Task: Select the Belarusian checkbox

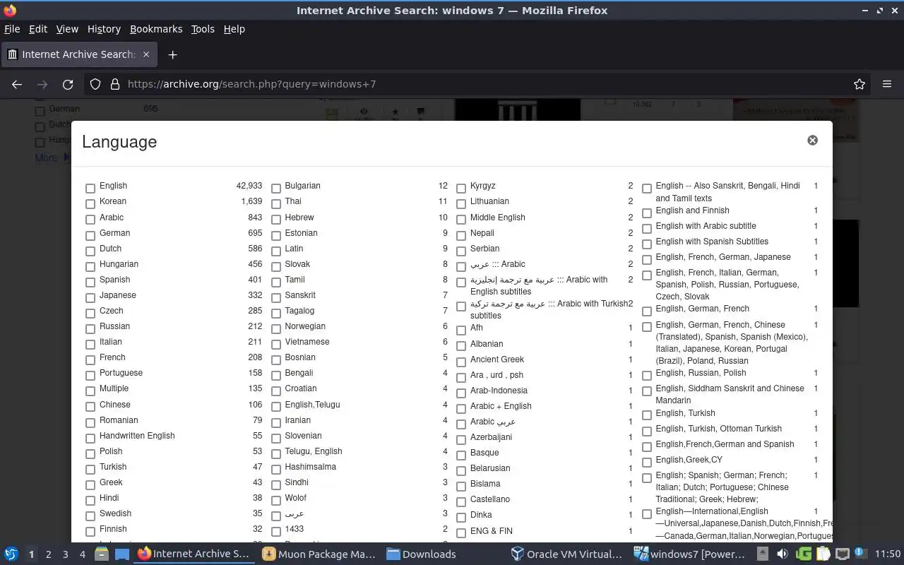Action: 461,470
